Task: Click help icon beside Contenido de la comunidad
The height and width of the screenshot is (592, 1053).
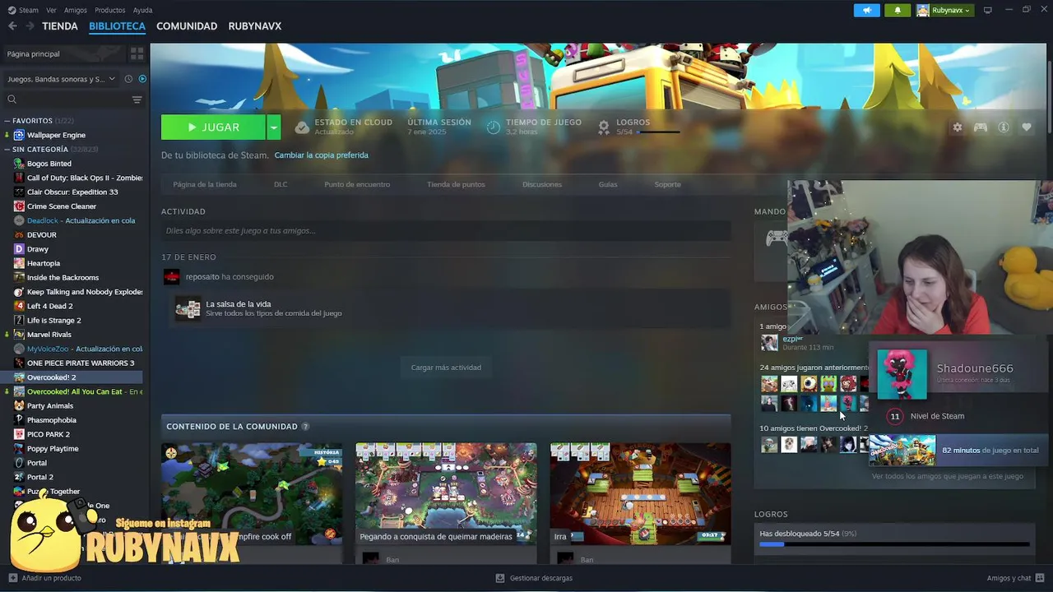Action: click(305, 427)
